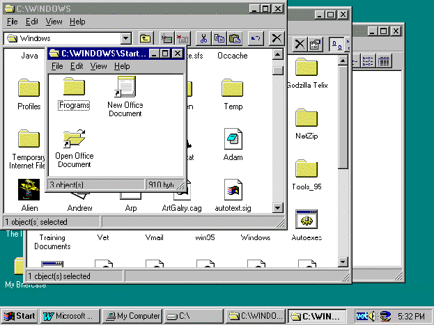Click the Up One Level toolbar button
Viewport: 434px width, 325px height.
(146, 38)
